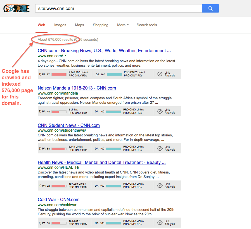Switch to the Maps tab
This screenshot has height=229, width=251.
tap(80, 25)
